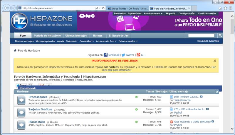Click into the forum search input field
The width and height of the screenshot is (235, 135).
[201, 35]
